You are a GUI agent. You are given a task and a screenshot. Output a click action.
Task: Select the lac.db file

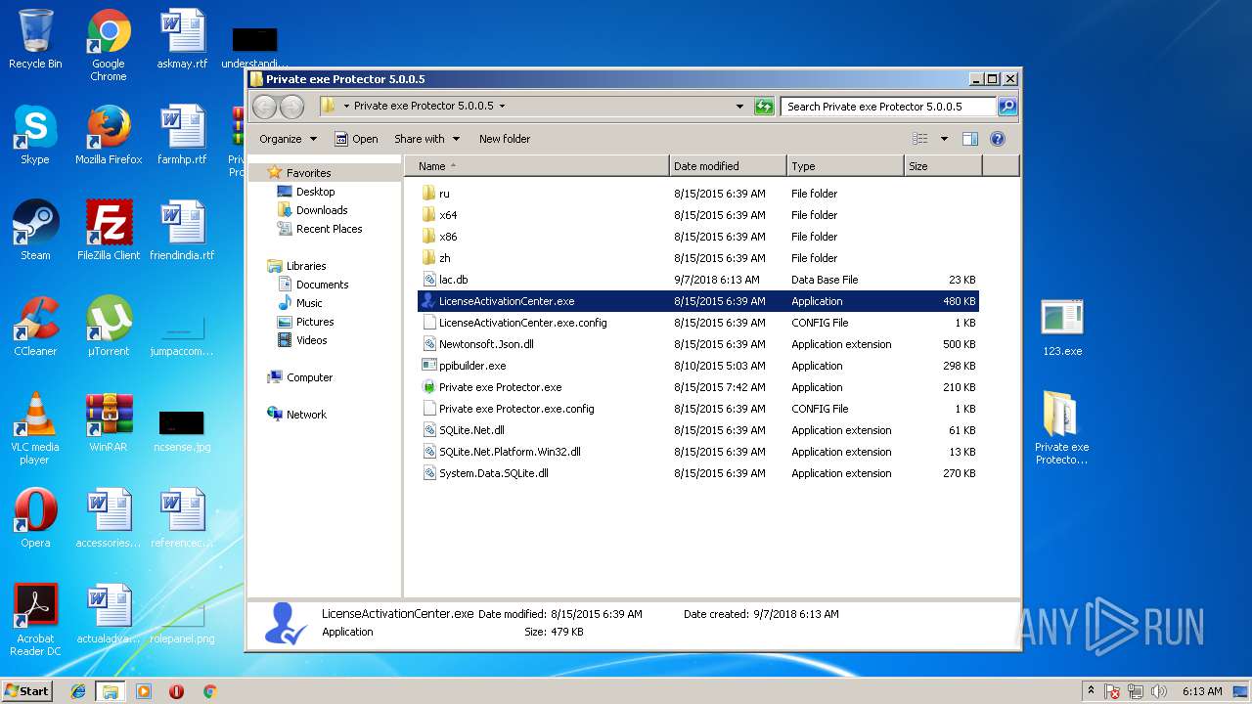tap(698, 280)
